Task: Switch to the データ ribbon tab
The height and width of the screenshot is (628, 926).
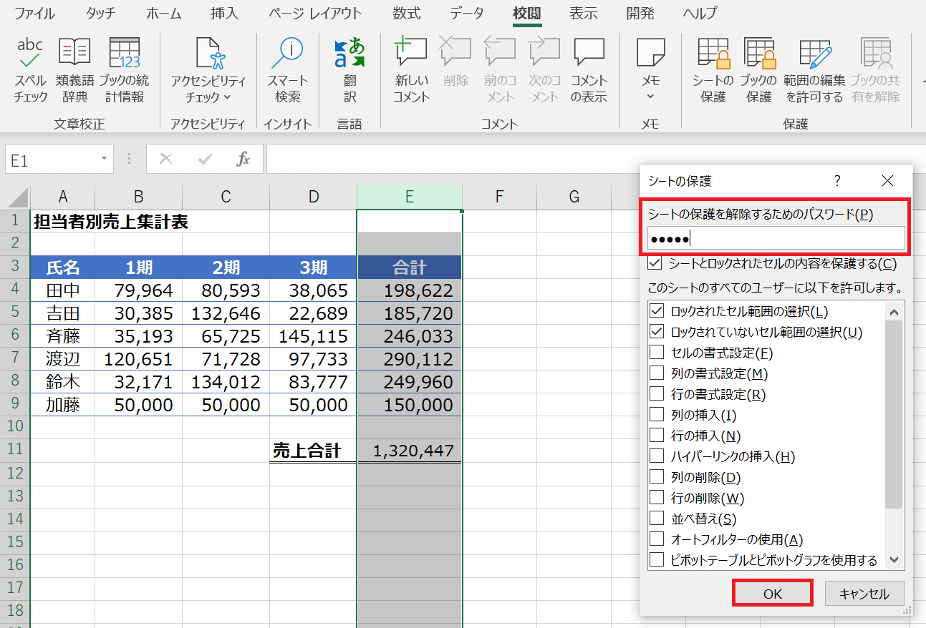Action: point(467,14)
